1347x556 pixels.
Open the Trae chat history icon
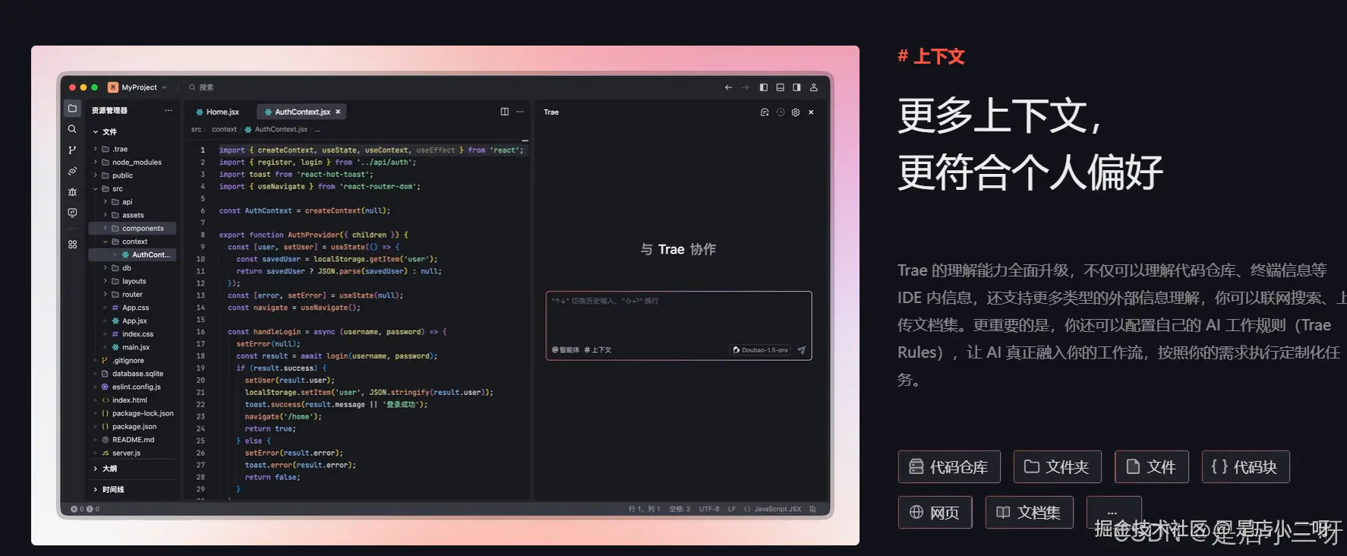point(781,112)
